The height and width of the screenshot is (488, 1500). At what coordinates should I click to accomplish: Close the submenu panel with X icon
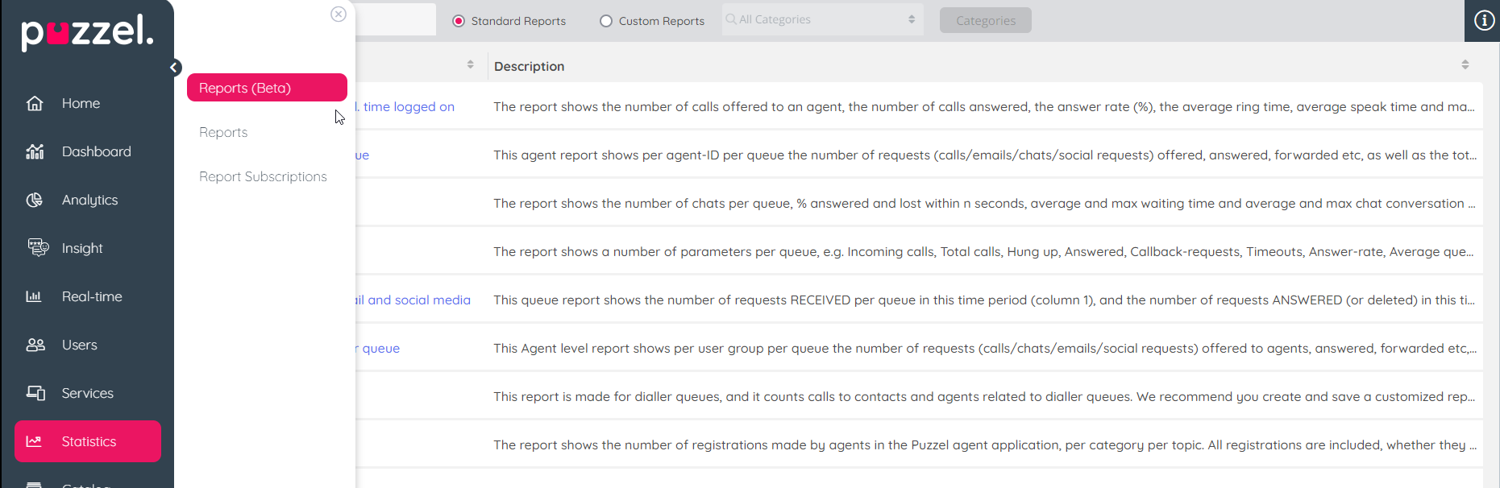click(339, 14)
